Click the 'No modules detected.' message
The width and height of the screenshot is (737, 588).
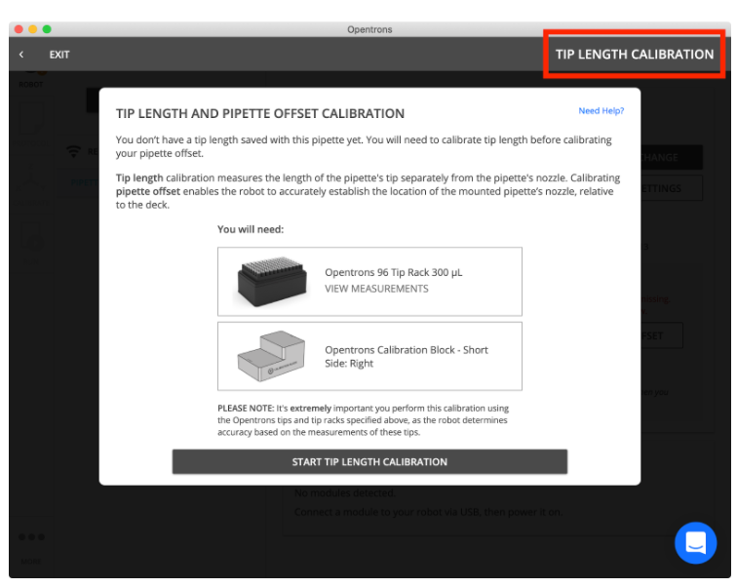pos(344,493)
